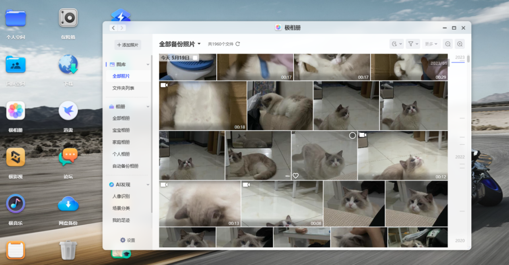Zoom out the photo grid
The width and height of the screenshot is (509, 265).
coord(448,44)
